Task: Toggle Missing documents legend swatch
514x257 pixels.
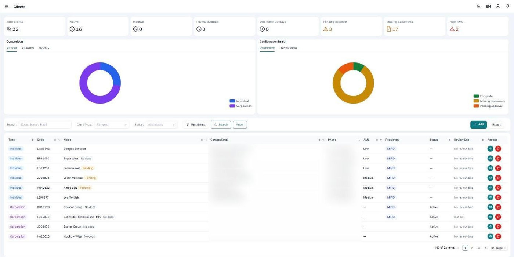Action: click(x=476, y=101)
